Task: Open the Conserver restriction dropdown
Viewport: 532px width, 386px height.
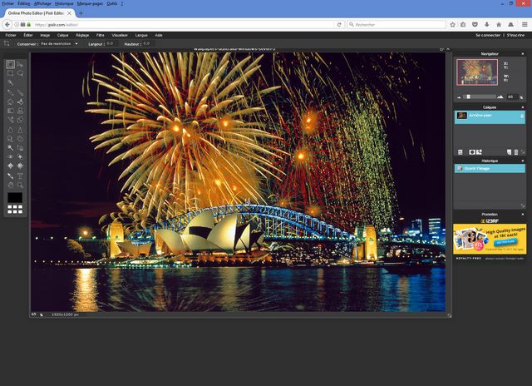Action: (58, 43)
